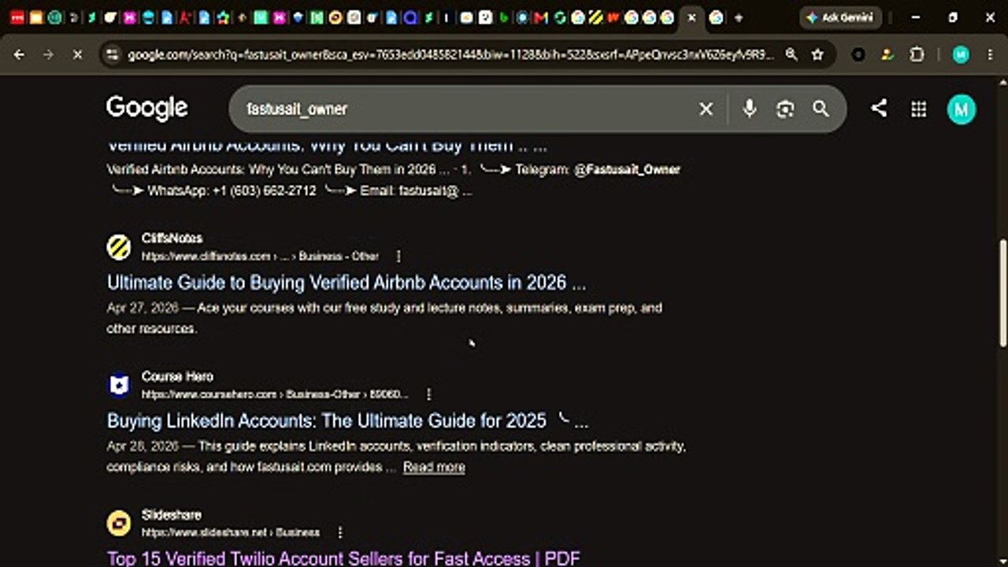Click the zoom magnifier icon in address bar

(x=791, y=54)
